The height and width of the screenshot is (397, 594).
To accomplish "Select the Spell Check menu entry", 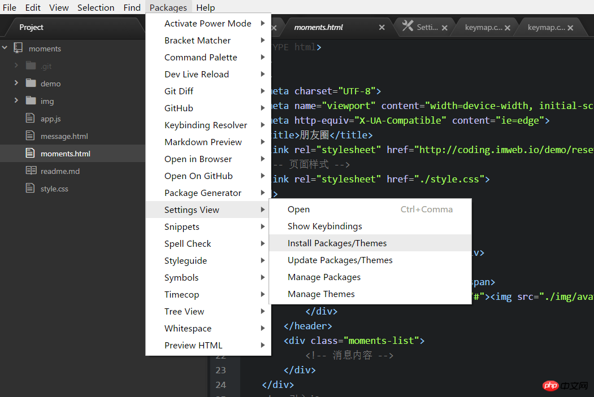I will point(208,244).
